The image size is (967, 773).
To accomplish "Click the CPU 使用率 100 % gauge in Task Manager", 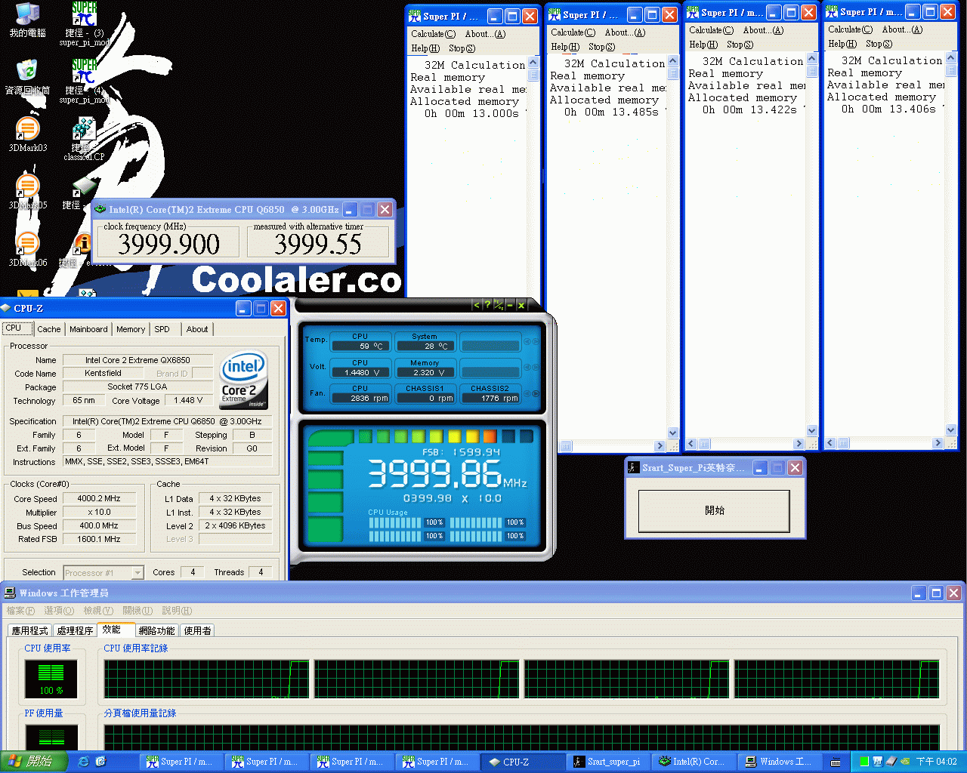I will 51,679.
